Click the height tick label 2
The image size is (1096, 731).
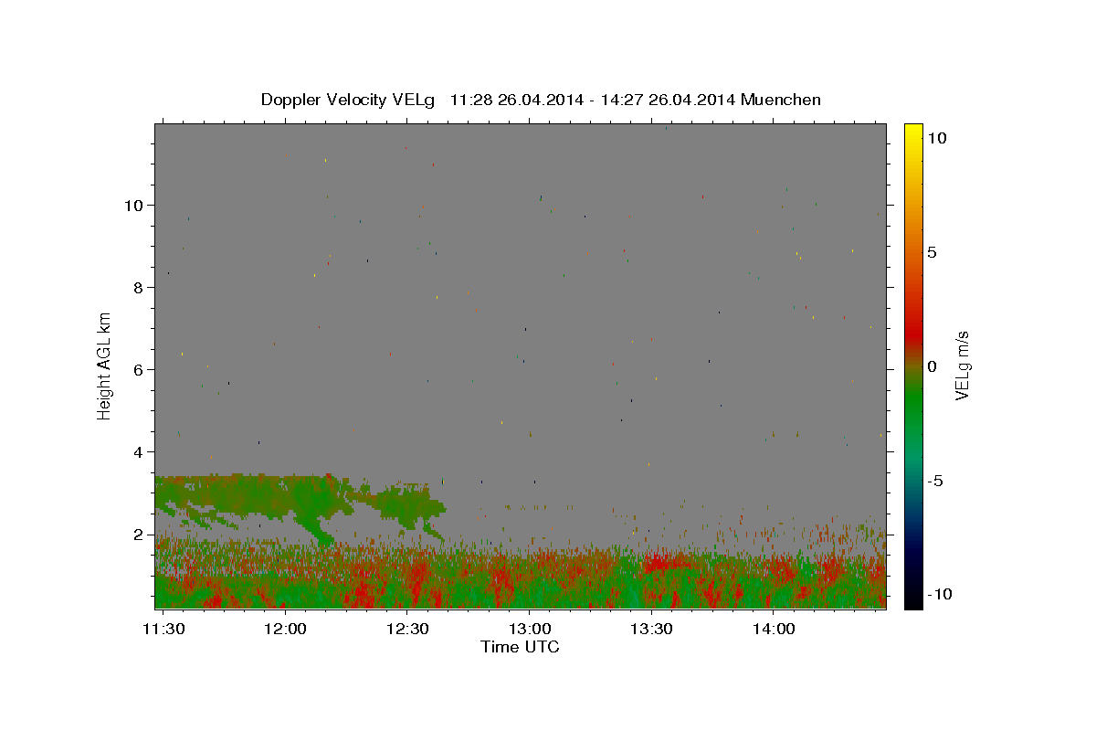pyautogui.click(x=139, y=535)
